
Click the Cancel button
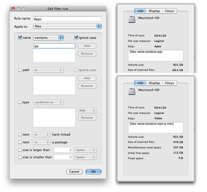74,172
